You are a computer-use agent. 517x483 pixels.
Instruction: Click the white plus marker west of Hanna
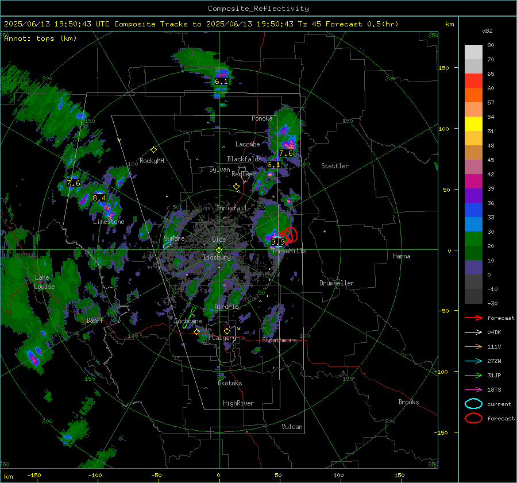[325, 231]
